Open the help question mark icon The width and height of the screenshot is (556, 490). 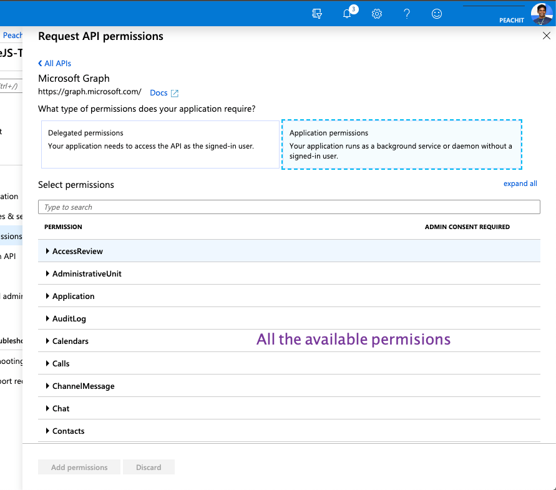click(x=407, y=14)
